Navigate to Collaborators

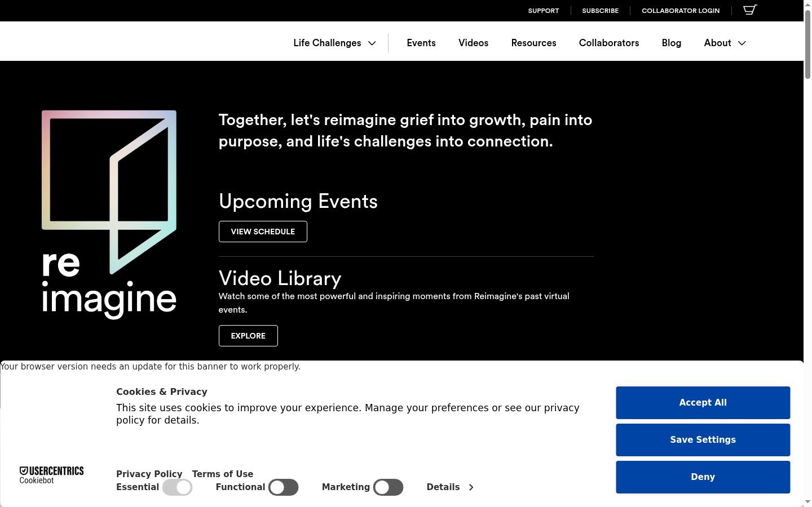[x=609, y=43]
